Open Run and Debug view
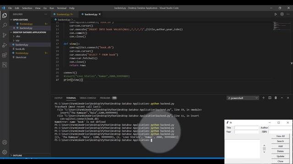293x164 pixels. point(5,45)
